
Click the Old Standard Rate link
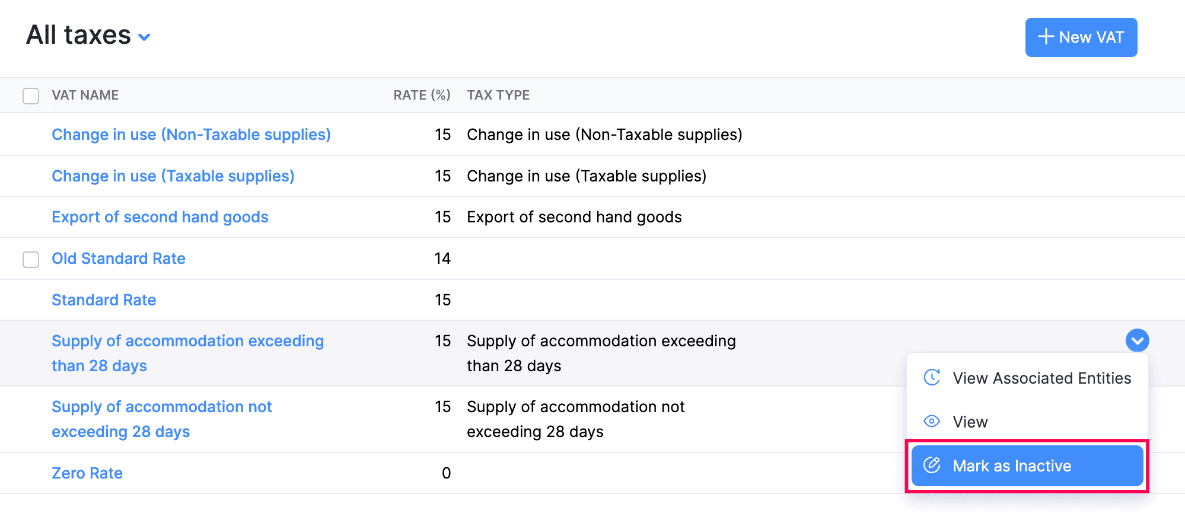[119, 259]
